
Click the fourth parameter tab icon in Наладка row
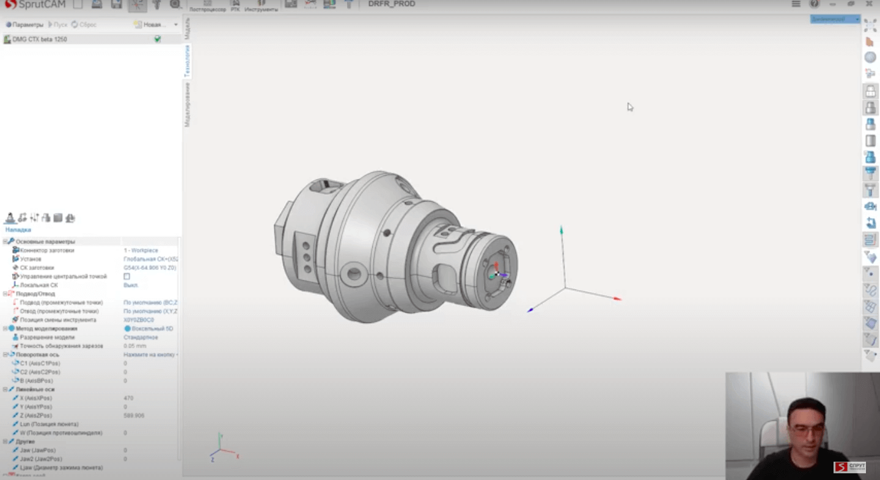tap(46, 218)
